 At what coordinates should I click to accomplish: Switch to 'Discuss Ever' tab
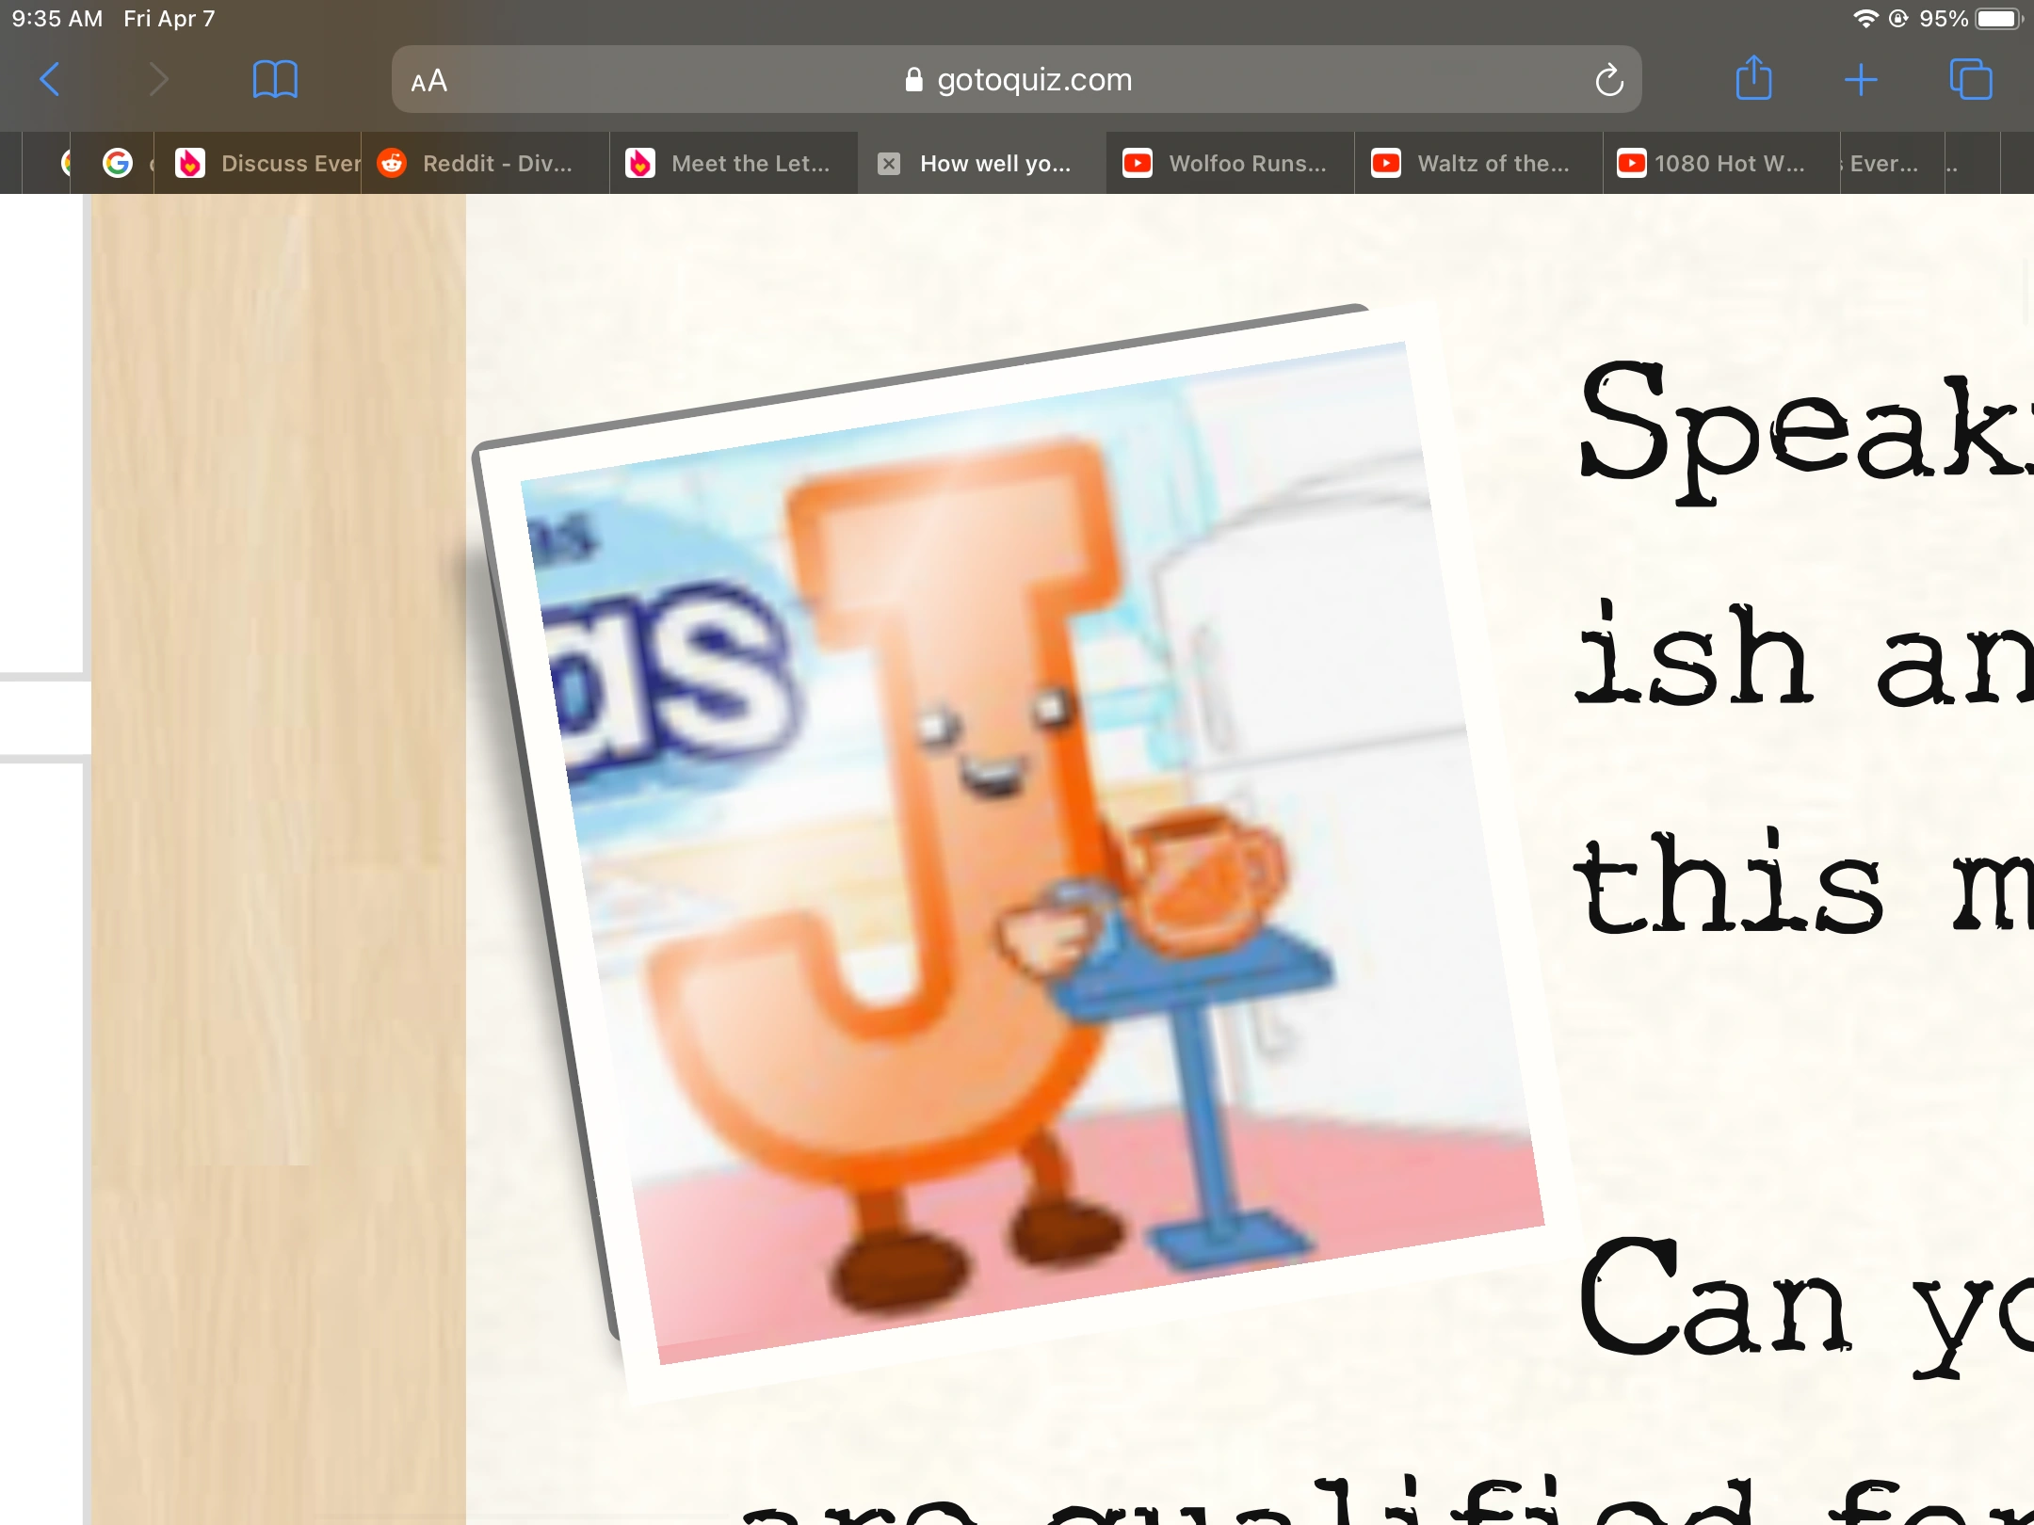click(x=273, y=164)
